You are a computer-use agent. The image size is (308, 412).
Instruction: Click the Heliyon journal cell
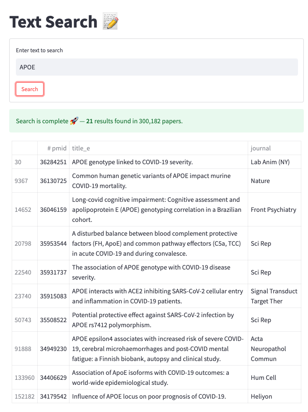[x=260, y=396]
